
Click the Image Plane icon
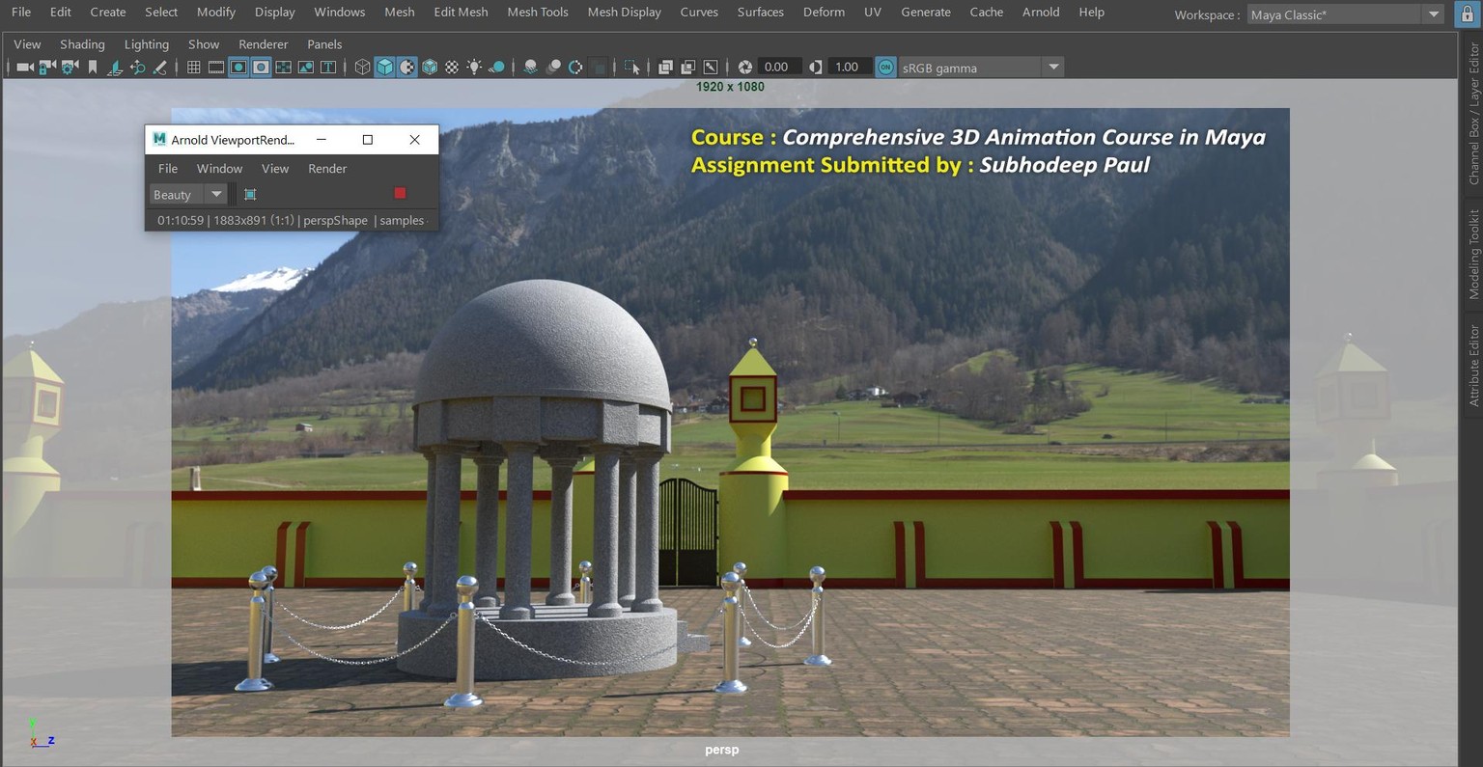pyautogui.click(x=115, y=67)
